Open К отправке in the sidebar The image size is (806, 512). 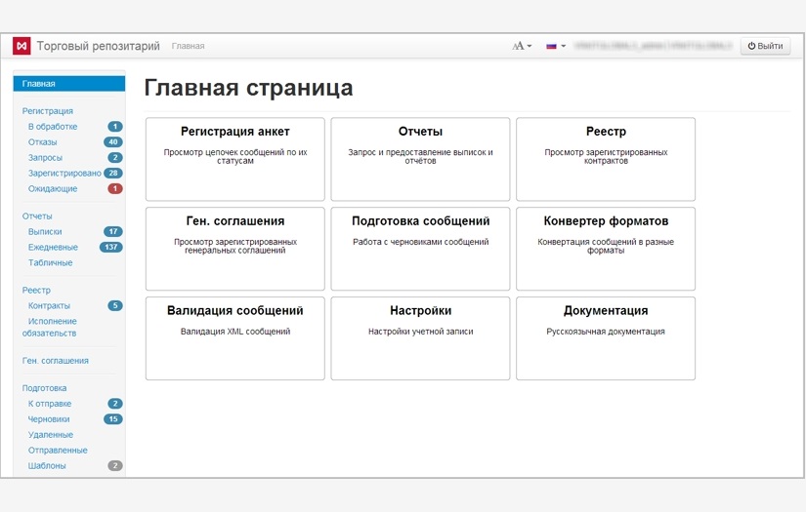(50, 404)
